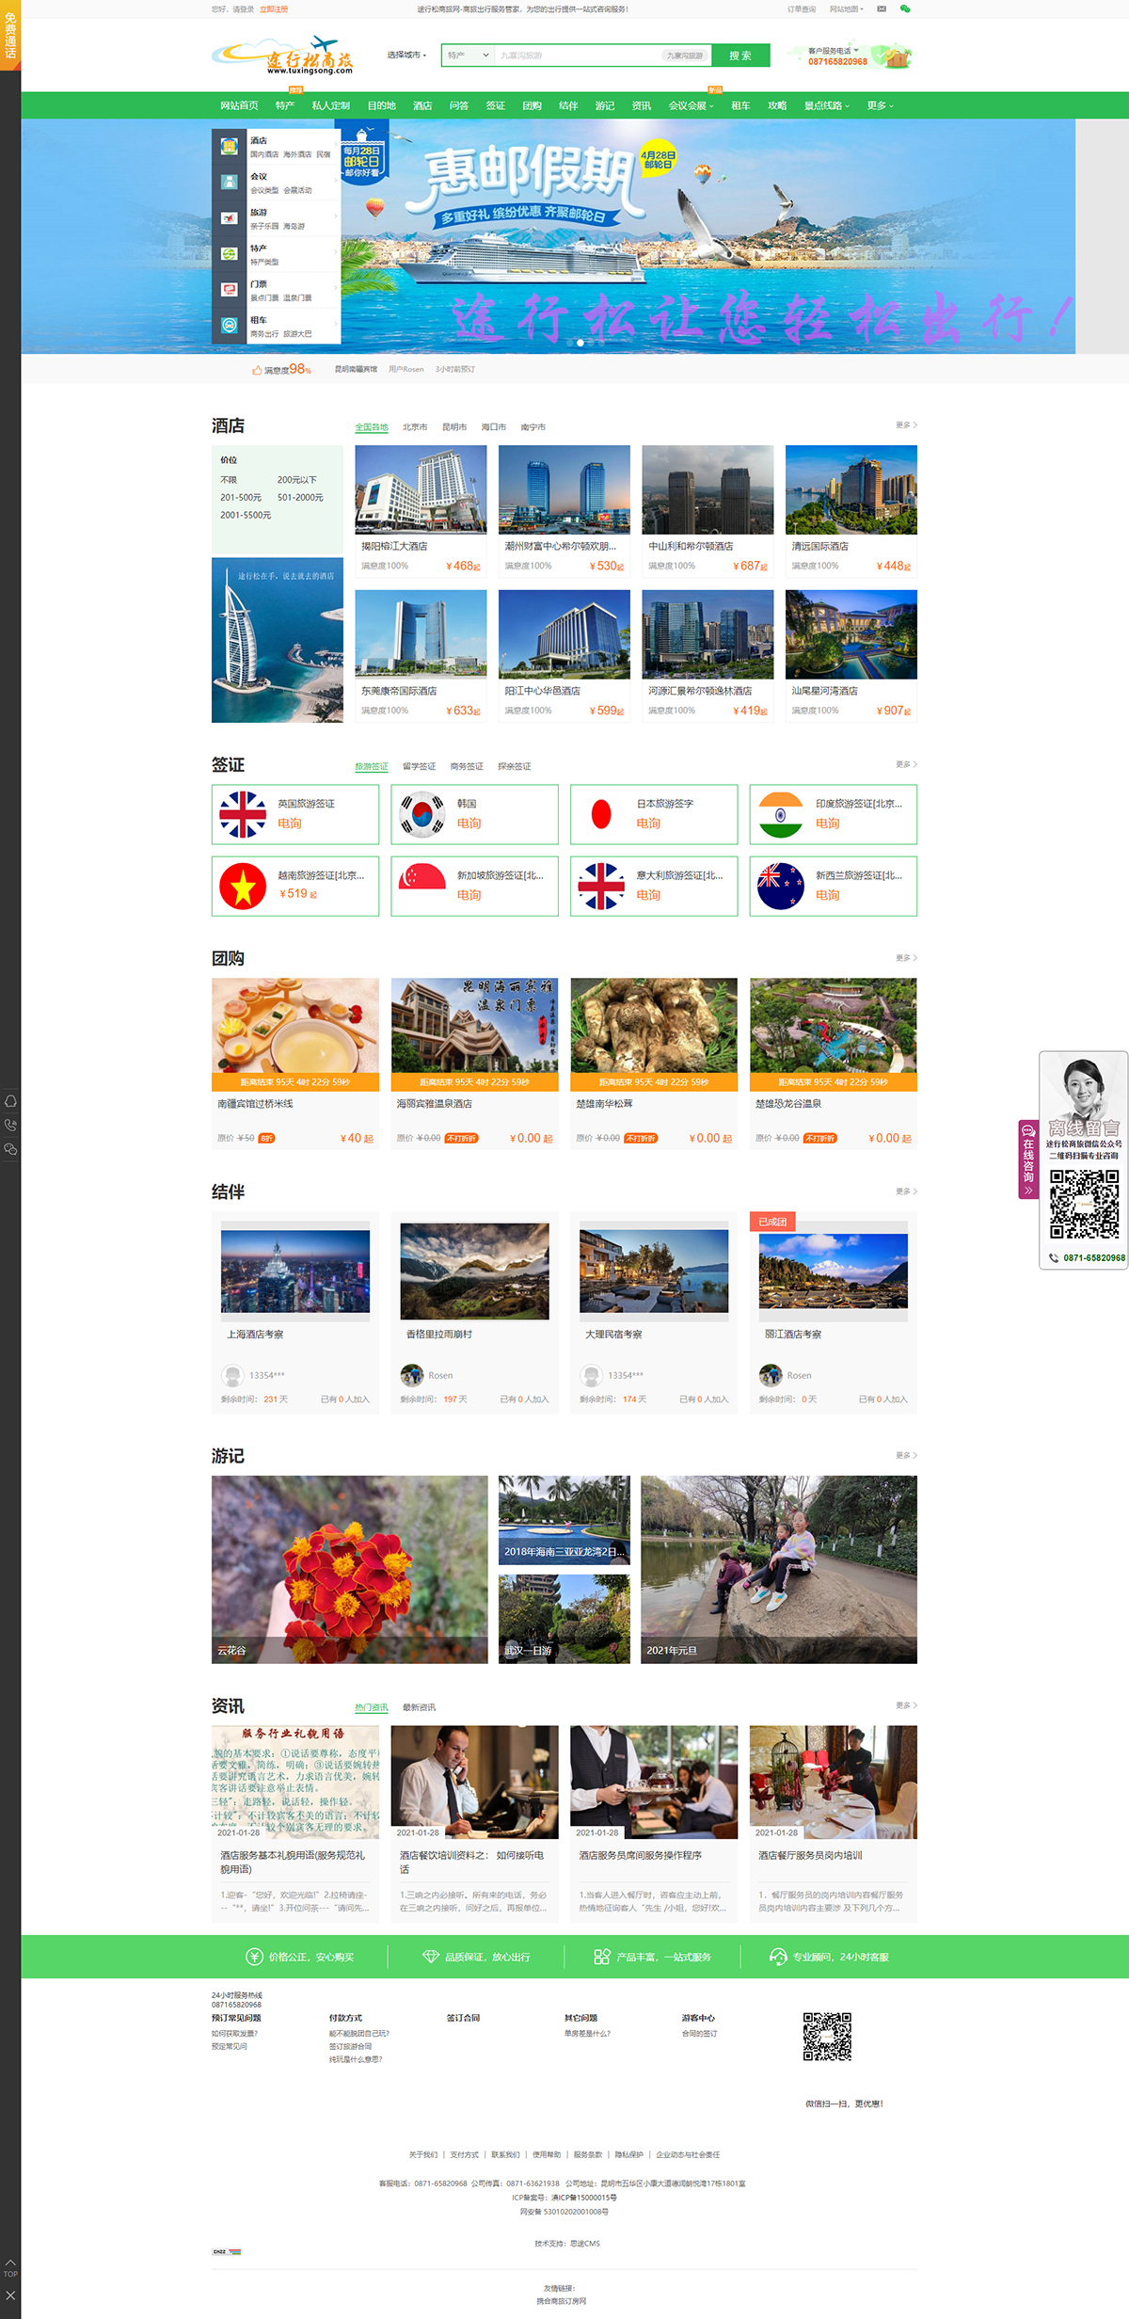1129x2319 pixels.
Task: Click the 立即注册 register link
Action: point(274,9)
